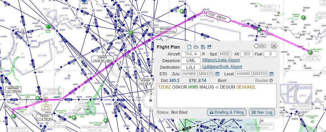The image size is (326, 132).
Task: Open a saved flight plan folder icon
Action: click(196, 47)
